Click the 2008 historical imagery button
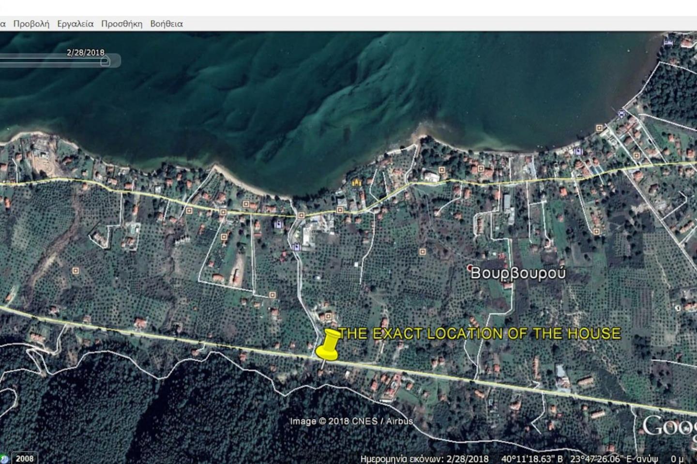This screenshot has width=697, height=464. [24, 458]
